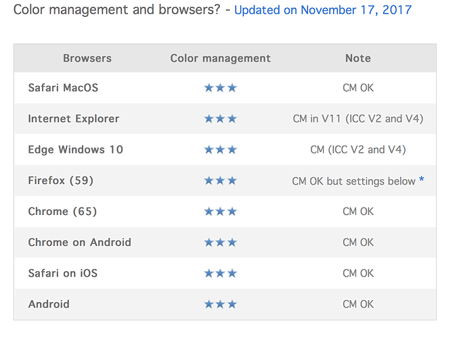Screen dimensions: 453x338
Task: Click the three stars beside Chrome (65)
Action: pos(220,212)
